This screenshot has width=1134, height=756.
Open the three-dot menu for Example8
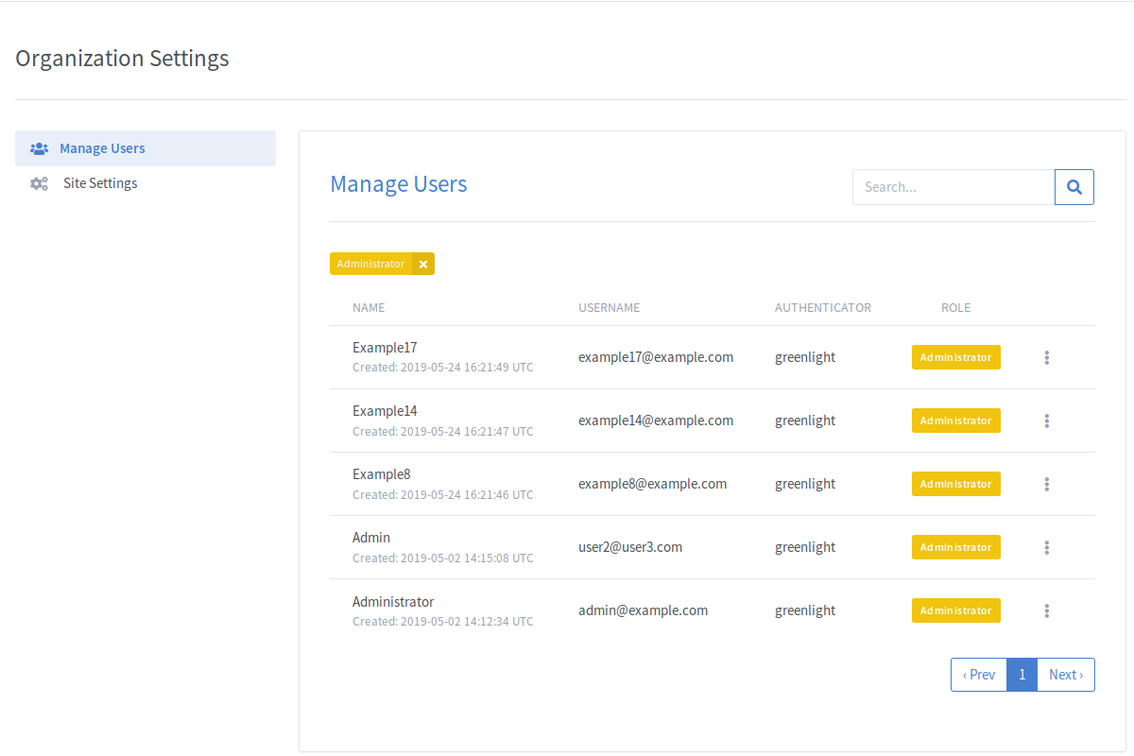(x=1047, y=484)
